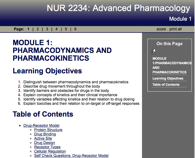Select current page 1 in pager
This screenshot has width=195, height=158.
click(x=28, y=29)
